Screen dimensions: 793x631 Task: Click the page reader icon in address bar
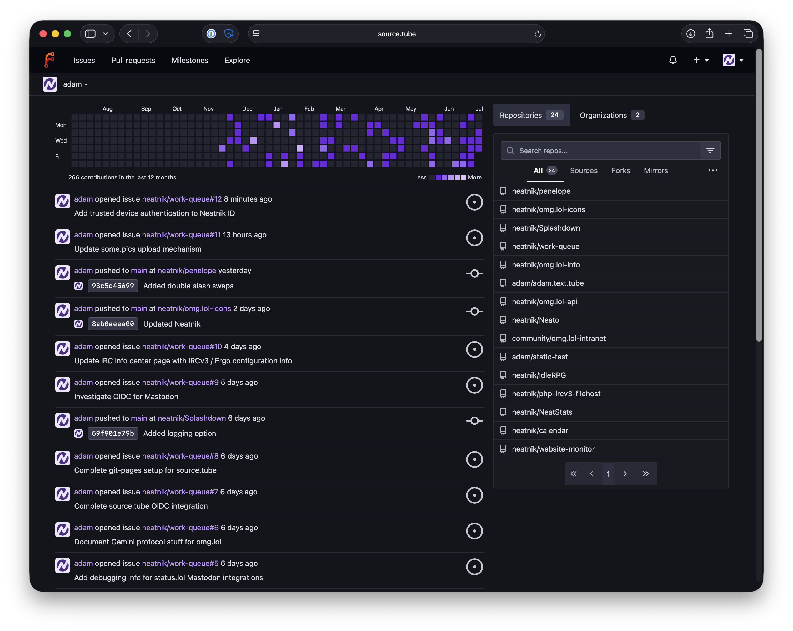click(x=256, y=34)
